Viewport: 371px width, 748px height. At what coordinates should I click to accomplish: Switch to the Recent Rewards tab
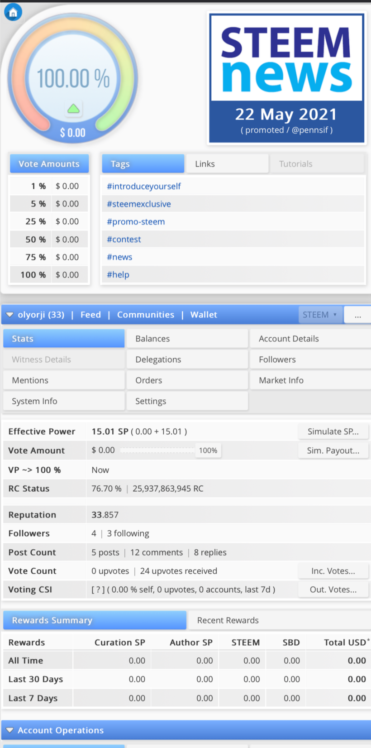tap(279, 620)
